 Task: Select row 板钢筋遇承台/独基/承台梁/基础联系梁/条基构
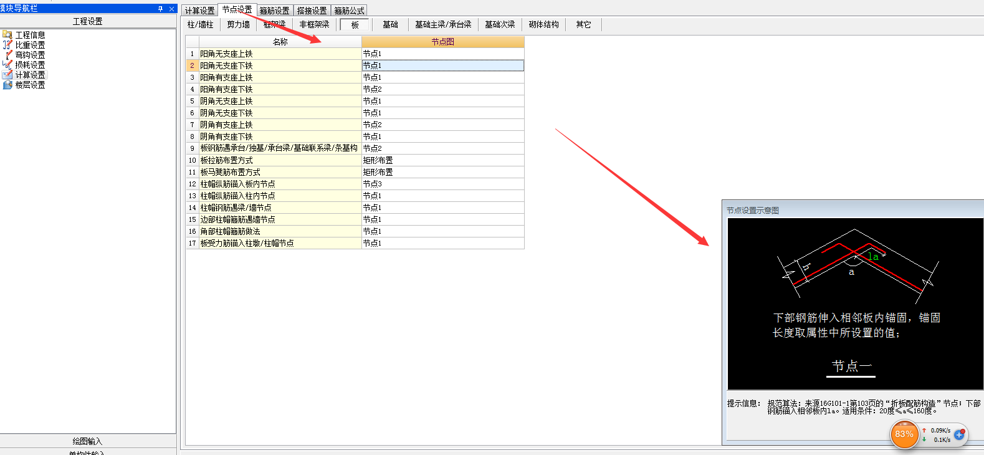pyautogui.click(x=280, y=148)
